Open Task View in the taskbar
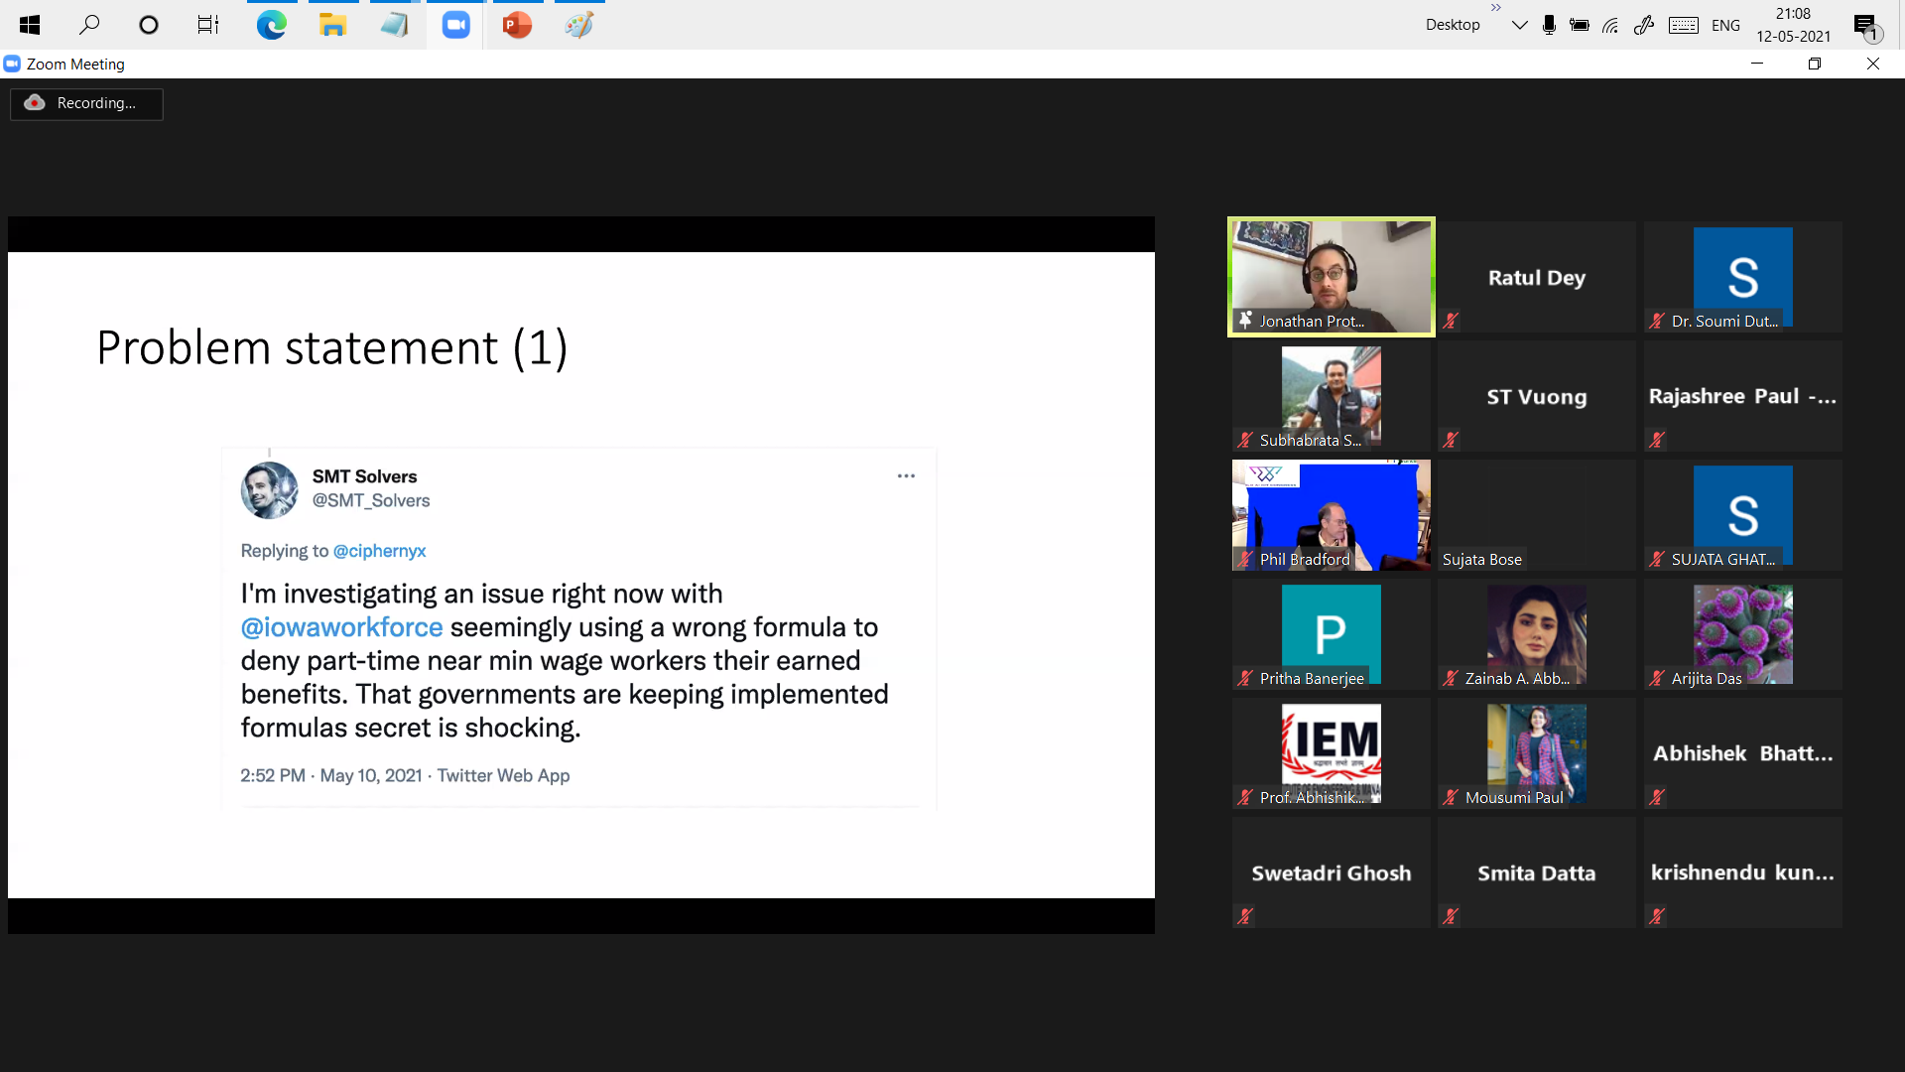 208,25
